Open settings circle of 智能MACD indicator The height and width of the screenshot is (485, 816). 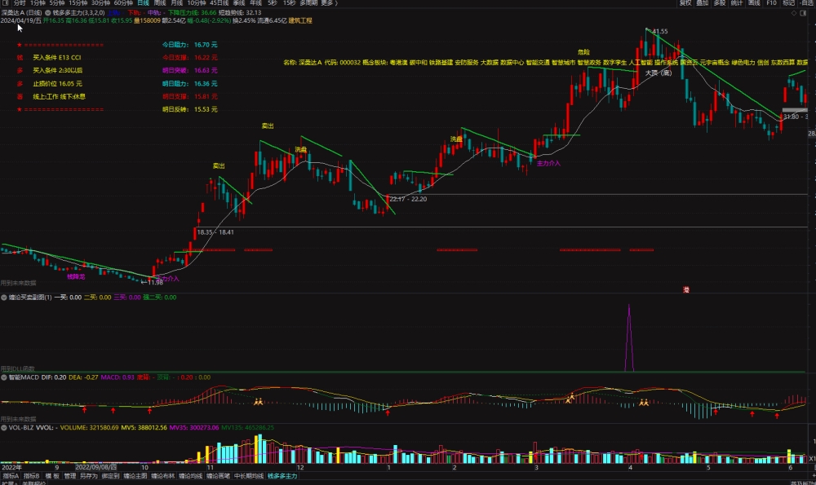tap(3, 377)
